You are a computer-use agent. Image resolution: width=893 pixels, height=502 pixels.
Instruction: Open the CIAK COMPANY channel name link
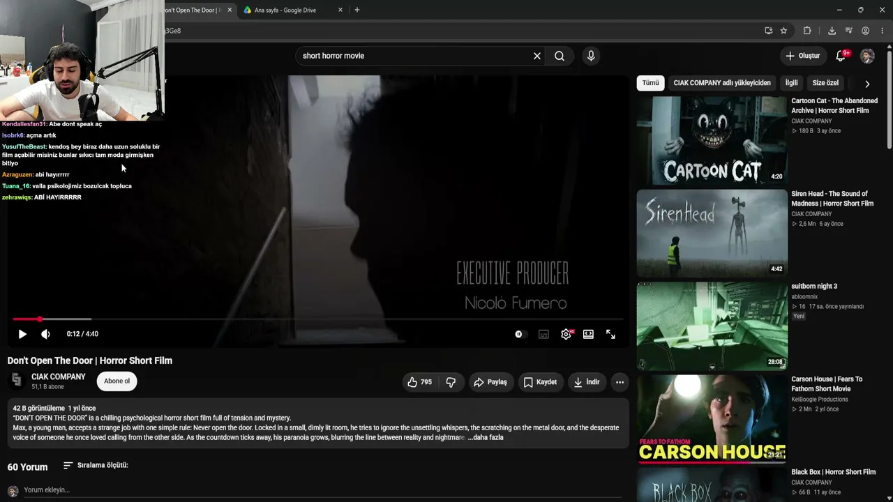pos(59,376)
